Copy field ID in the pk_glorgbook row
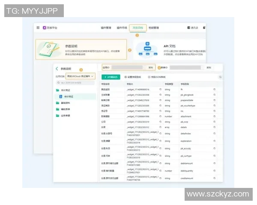The height and width of the screenshot is (205, 257). point(161,95)
